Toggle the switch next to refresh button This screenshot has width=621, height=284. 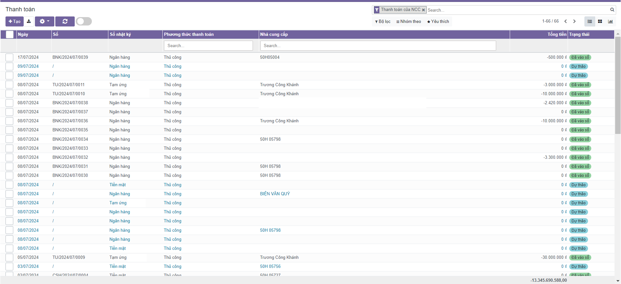click(84, 21)
